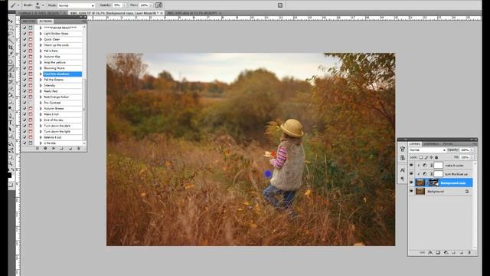
Task: Click the new adjustment layer icon
Action: click(x=446, y=252)
